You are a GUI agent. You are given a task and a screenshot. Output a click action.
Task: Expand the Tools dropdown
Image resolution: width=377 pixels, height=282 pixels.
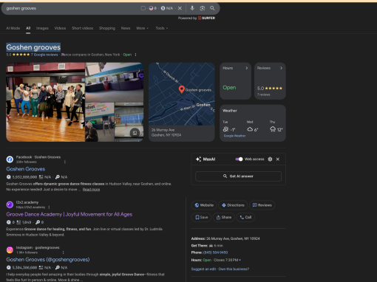click(x=162, y=28)
